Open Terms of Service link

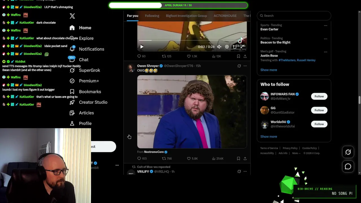pyautogui.click(x=269, y=148)
